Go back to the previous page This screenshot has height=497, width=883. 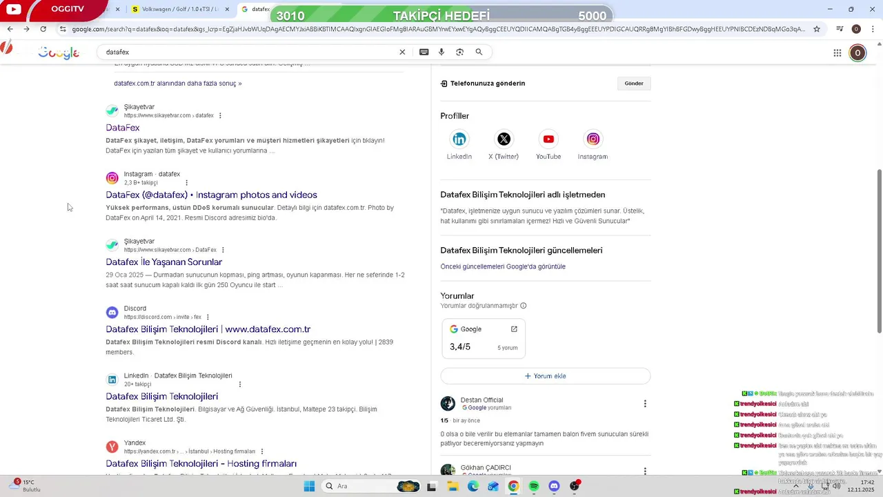10,29
